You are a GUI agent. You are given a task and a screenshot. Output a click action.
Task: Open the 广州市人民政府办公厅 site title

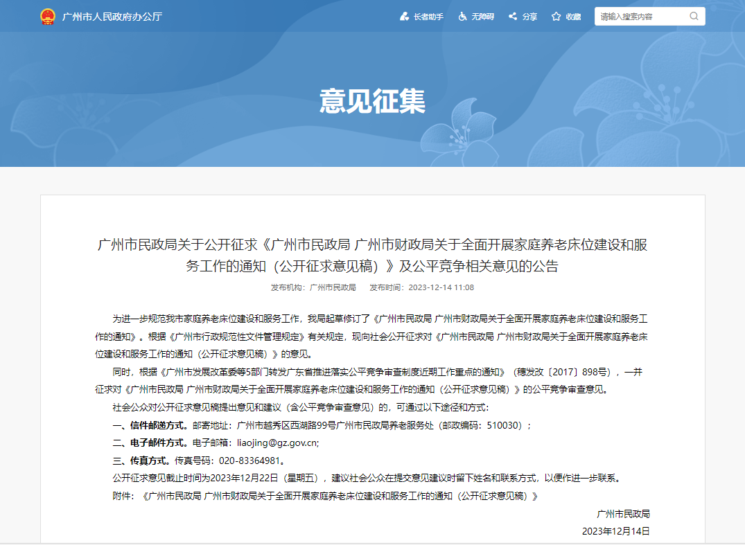click(112, 17)
